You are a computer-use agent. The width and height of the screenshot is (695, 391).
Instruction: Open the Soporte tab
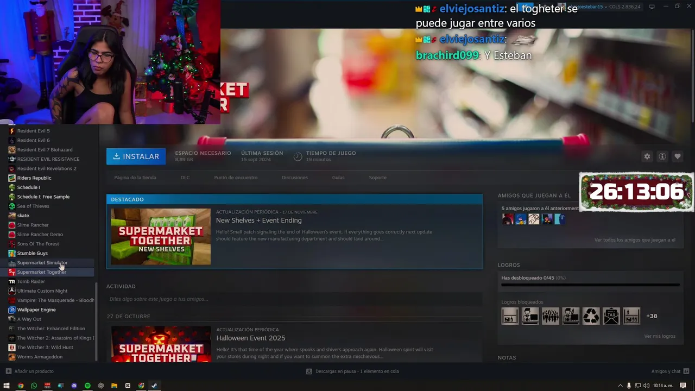tap(378, 178)
